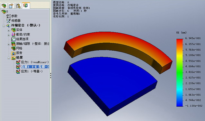205x121 pixels.
Task: Click legend value 3.416e-001
Action: point(193,72)
